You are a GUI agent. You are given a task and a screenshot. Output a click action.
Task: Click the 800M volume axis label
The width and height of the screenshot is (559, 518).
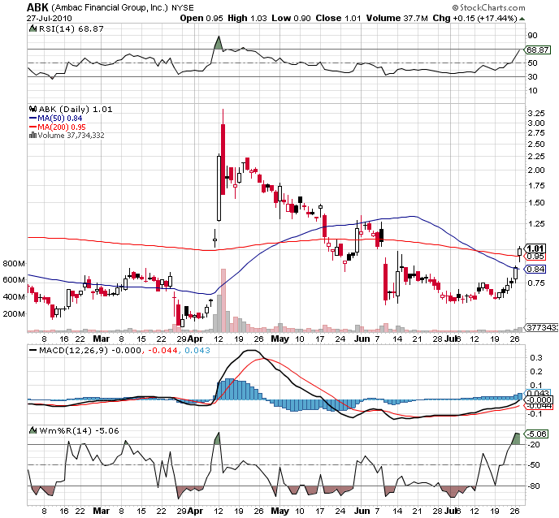click(14, 264)
